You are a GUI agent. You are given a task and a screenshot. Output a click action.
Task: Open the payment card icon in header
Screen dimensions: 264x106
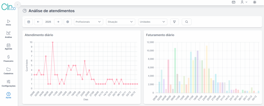click(x=234, y=2)
